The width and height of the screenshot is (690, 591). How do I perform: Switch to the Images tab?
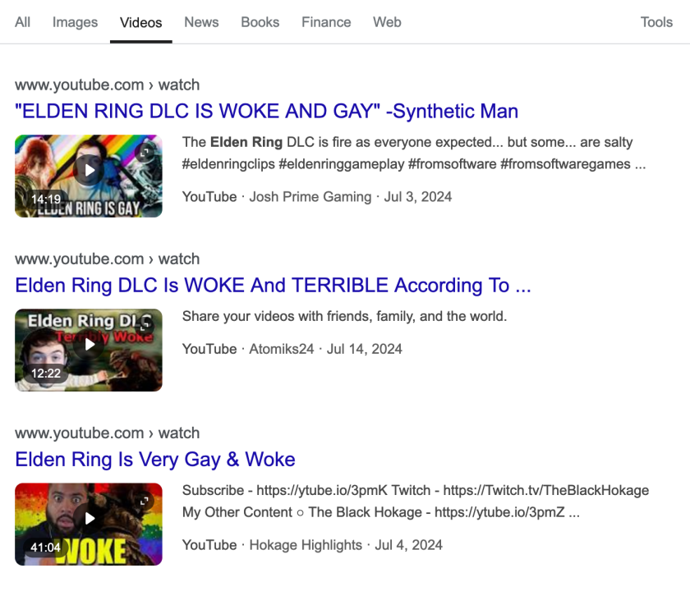tap(75, 22)
